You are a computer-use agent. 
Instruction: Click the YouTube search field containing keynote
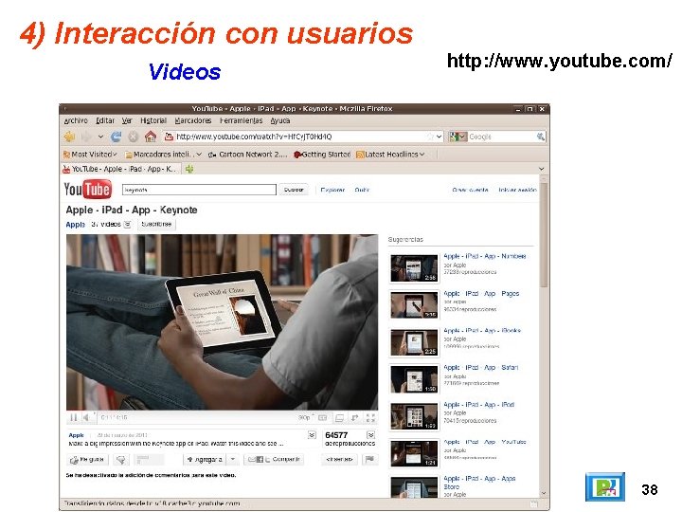point(199,190)
